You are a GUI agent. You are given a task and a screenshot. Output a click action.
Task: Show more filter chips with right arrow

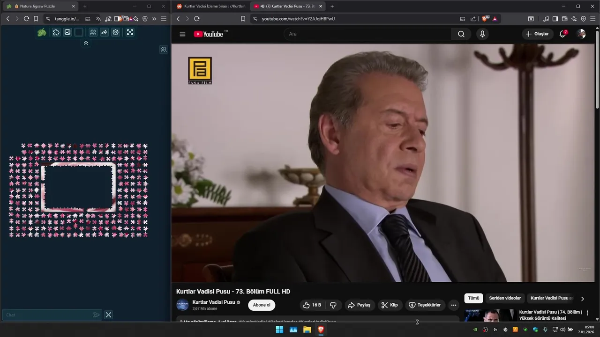pyautogui.click(x=583, y=299)
